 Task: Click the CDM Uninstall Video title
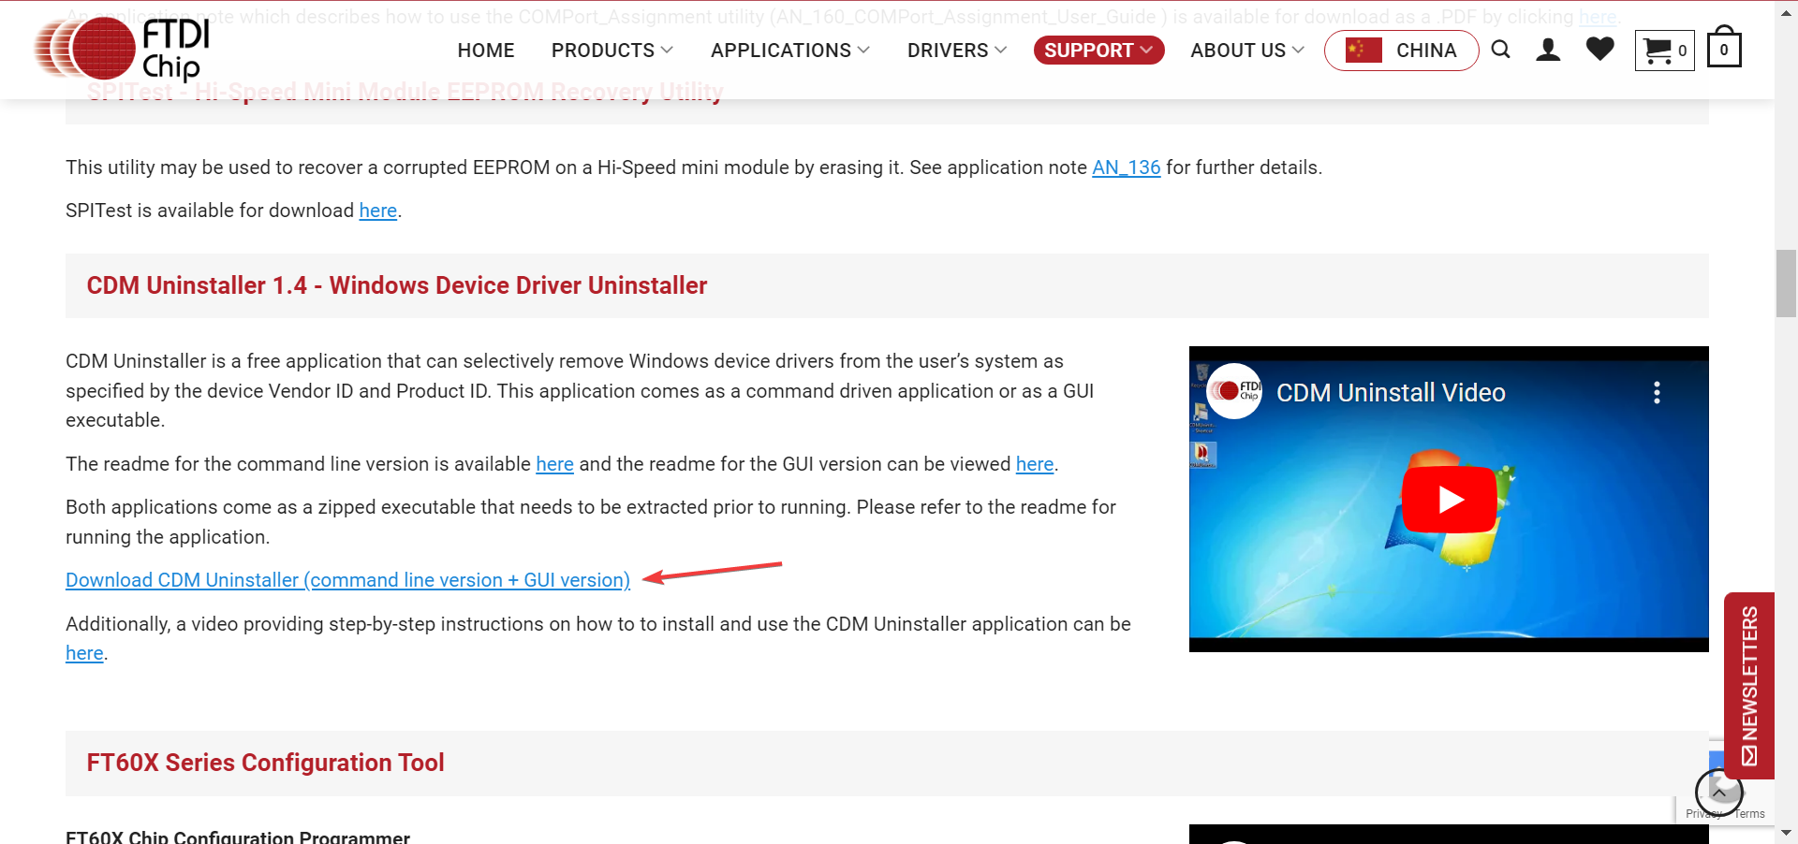1391,392
